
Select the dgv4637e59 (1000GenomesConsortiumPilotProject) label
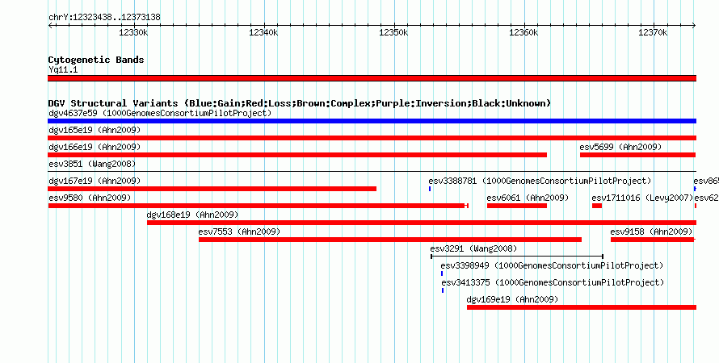[160, 113]
